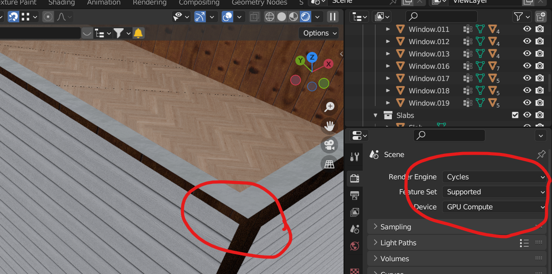Uncheck the Slabs collection checkbox
Screen dimensions: 552x274
[516, 115]
